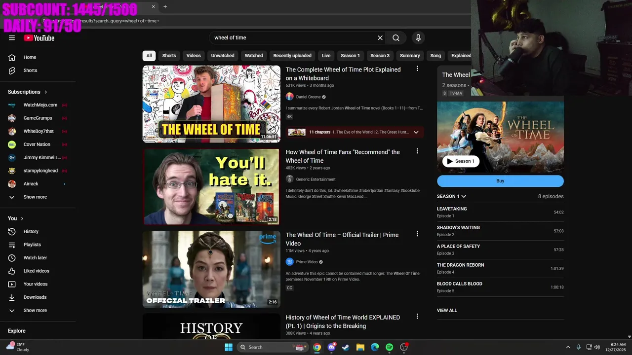632x355 pixels.
Task: Open the LEAVETAKING episode
Action: (500, 213)
